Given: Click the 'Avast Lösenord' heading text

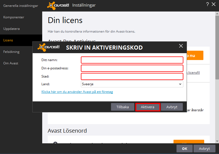Looking at the screenshot, I should pyautogui.click(x=67, y=131).
